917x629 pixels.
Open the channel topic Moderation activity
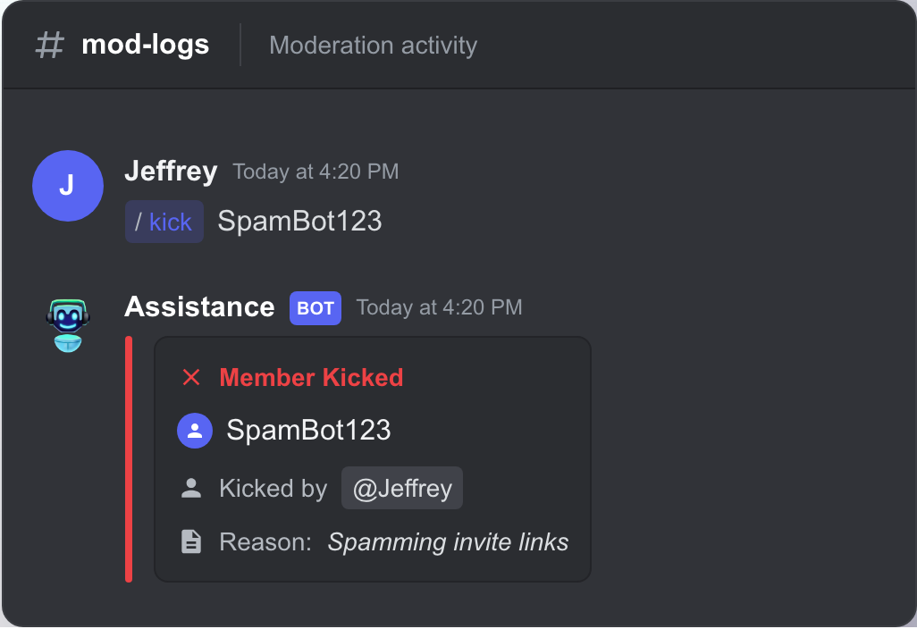click(x=373, y=45)
